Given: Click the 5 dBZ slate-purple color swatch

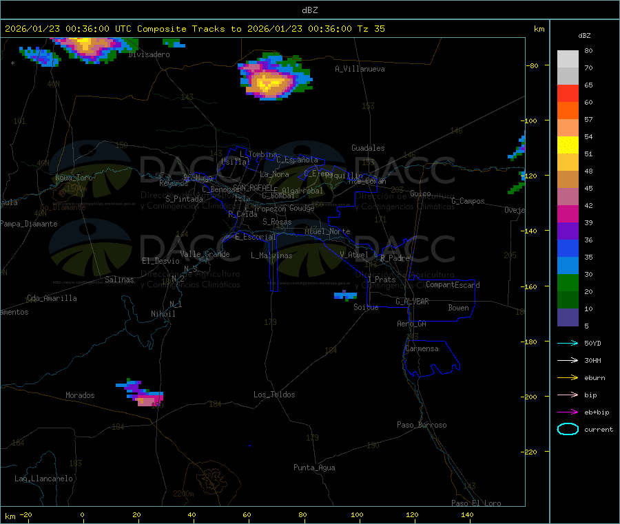Looking at the screenshot, I should tap(568, 317).
